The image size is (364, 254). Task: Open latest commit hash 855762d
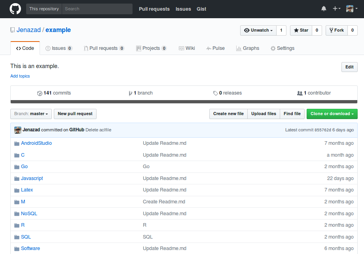[x=323, y=130]
